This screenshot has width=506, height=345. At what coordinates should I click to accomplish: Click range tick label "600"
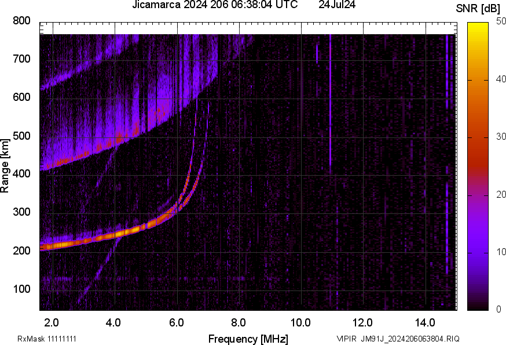click(x=21, y=97)
